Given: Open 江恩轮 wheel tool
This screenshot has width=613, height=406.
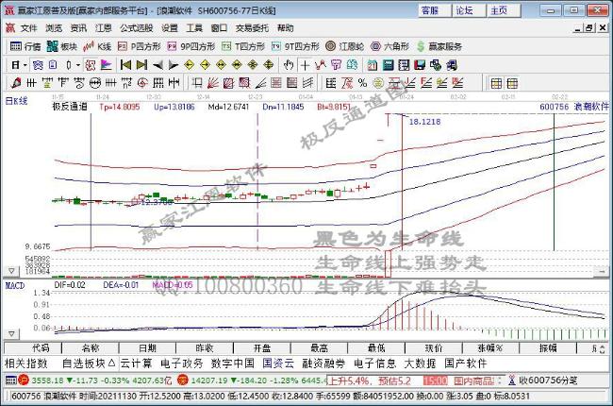Looking at the screenshot, I should tap(345, 46).
